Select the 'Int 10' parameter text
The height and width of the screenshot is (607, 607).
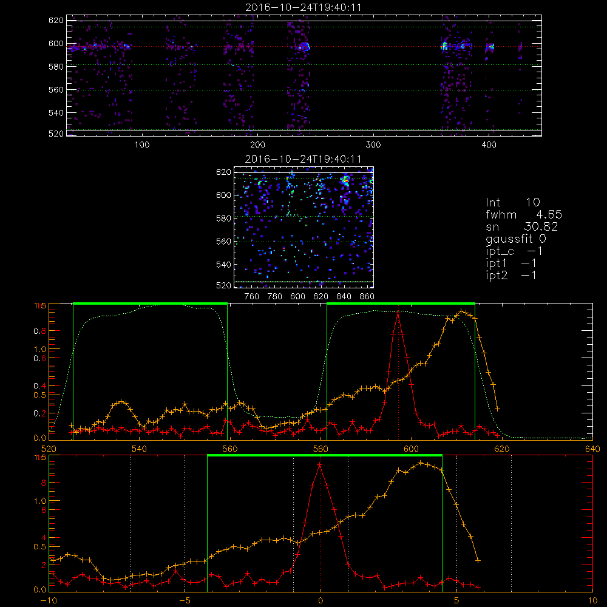pyautogui.click(x=512, y=202)
